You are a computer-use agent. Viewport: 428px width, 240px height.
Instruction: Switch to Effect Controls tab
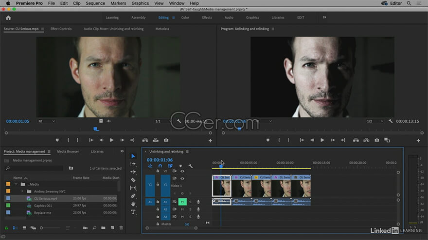[61, 29]
